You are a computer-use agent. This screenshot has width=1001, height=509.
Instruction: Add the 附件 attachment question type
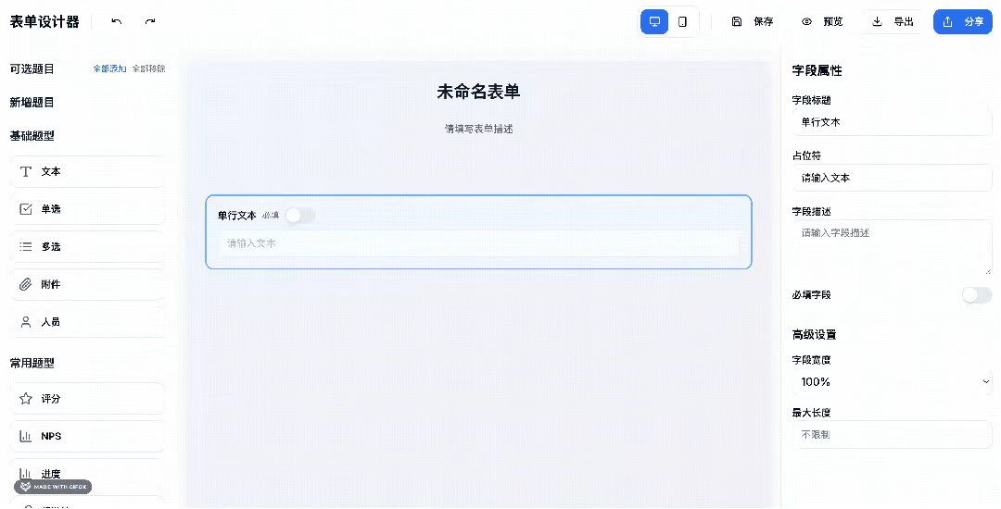[x=87, y=284]
